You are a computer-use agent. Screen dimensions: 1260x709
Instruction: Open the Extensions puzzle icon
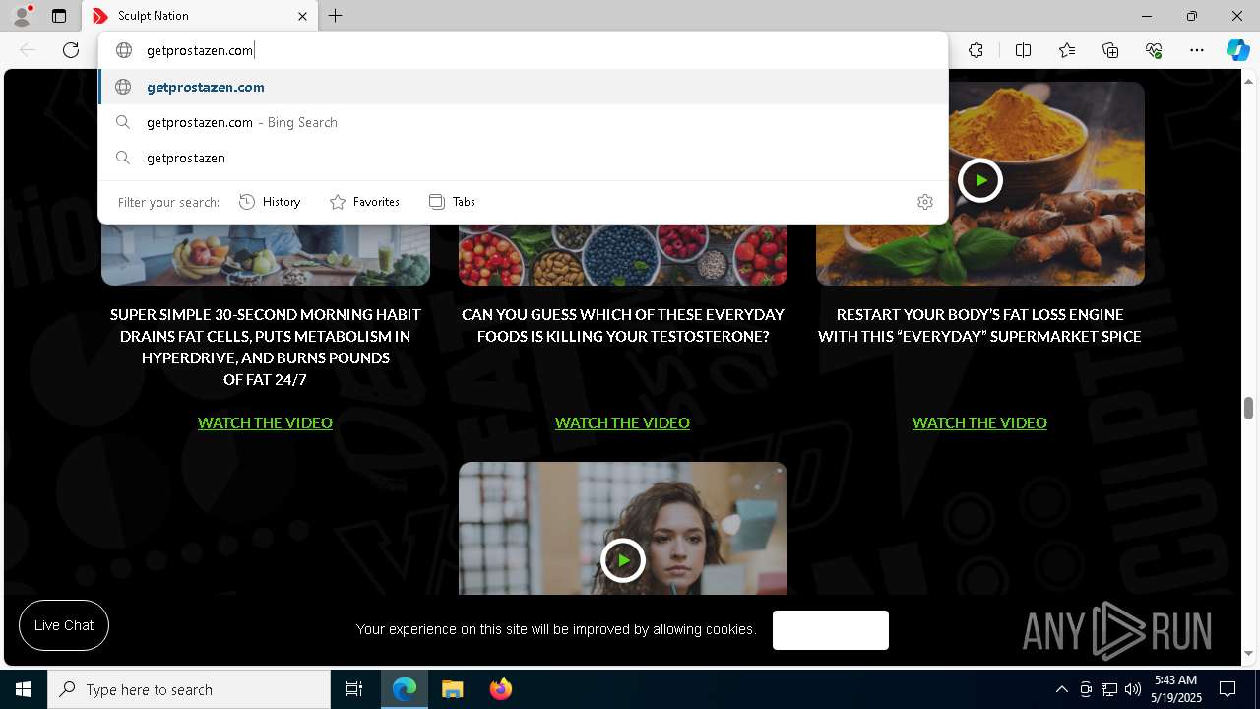coord(976,50)
